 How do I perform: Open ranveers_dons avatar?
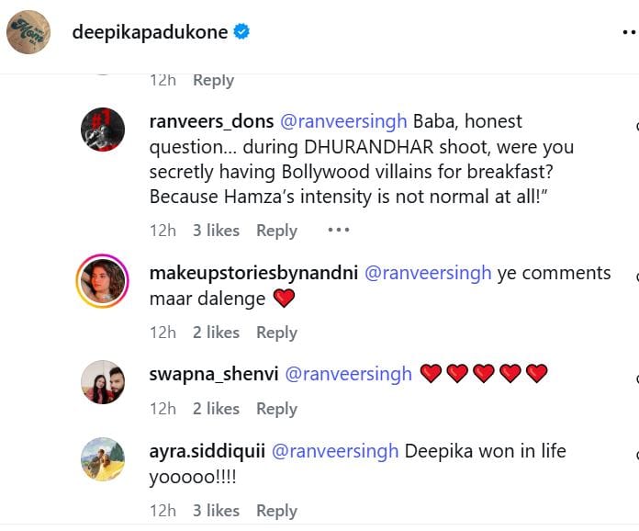click(x=103, y=130)
